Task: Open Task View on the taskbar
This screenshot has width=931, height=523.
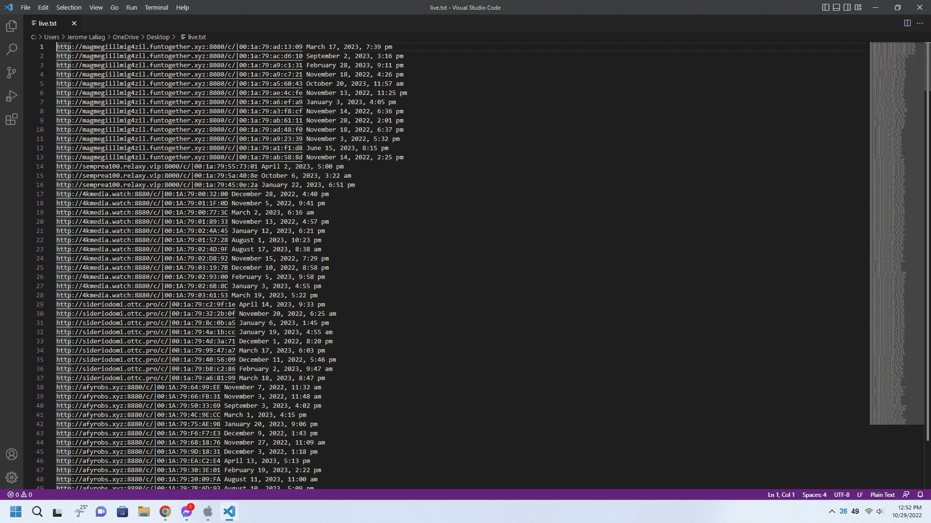Action: pos(58,512)
